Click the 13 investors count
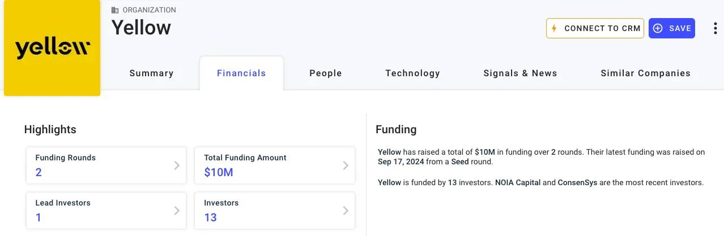This screenshot has height=236, width=724. point(210,217)
